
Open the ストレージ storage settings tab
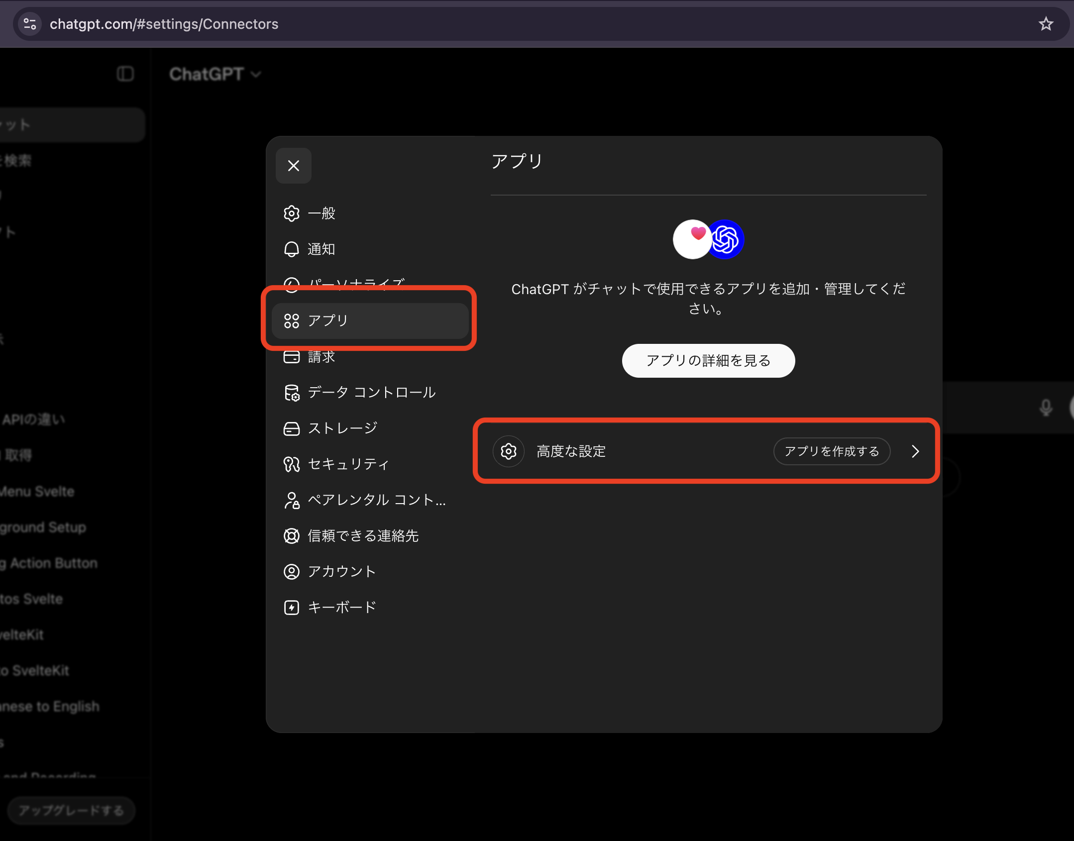tap(370, 428)
